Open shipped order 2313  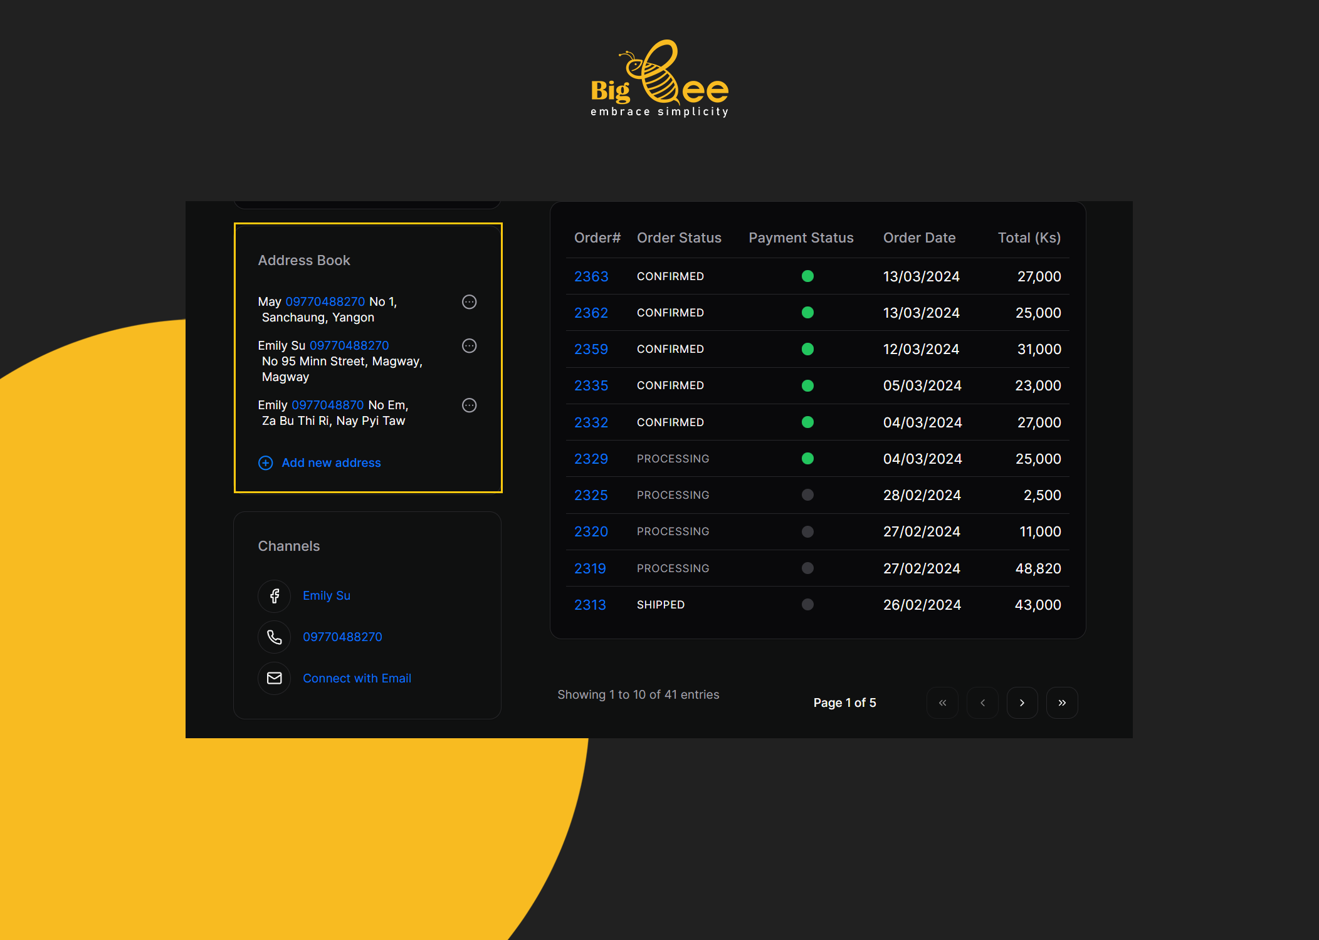[590, 605]
